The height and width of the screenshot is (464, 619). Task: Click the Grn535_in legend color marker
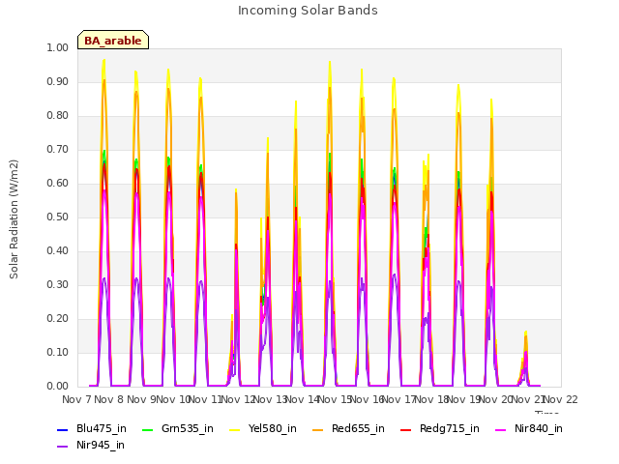coord(147,429)
